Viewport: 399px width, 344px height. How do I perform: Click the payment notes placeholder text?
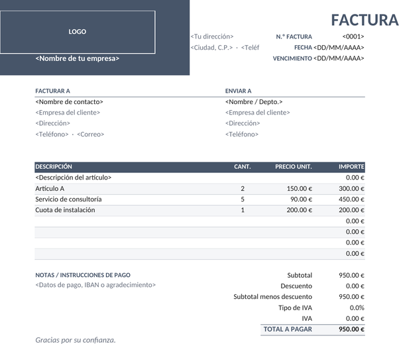pos(95,285)
